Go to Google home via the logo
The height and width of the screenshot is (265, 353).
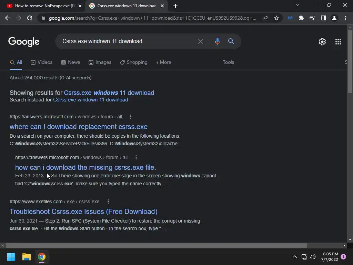tap(24, 42)
